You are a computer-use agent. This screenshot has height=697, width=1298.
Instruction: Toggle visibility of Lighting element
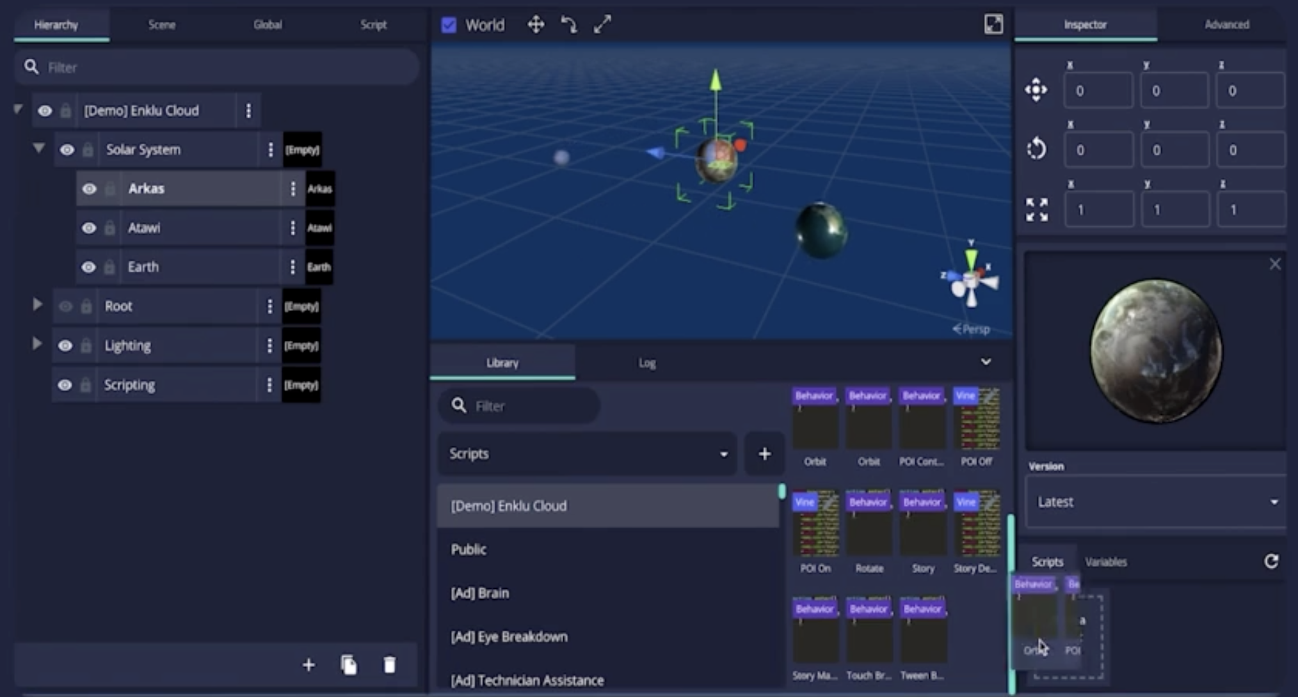coord(65,345)
